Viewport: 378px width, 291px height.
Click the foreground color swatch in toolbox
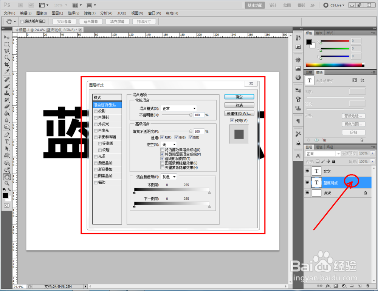coord(5,196)
